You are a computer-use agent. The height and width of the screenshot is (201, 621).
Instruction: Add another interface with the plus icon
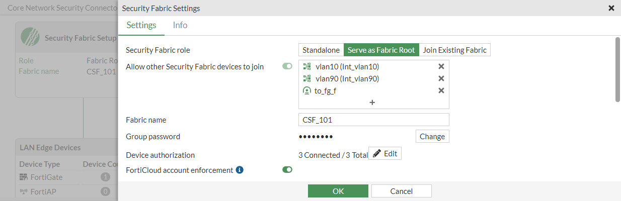point(372,103)
